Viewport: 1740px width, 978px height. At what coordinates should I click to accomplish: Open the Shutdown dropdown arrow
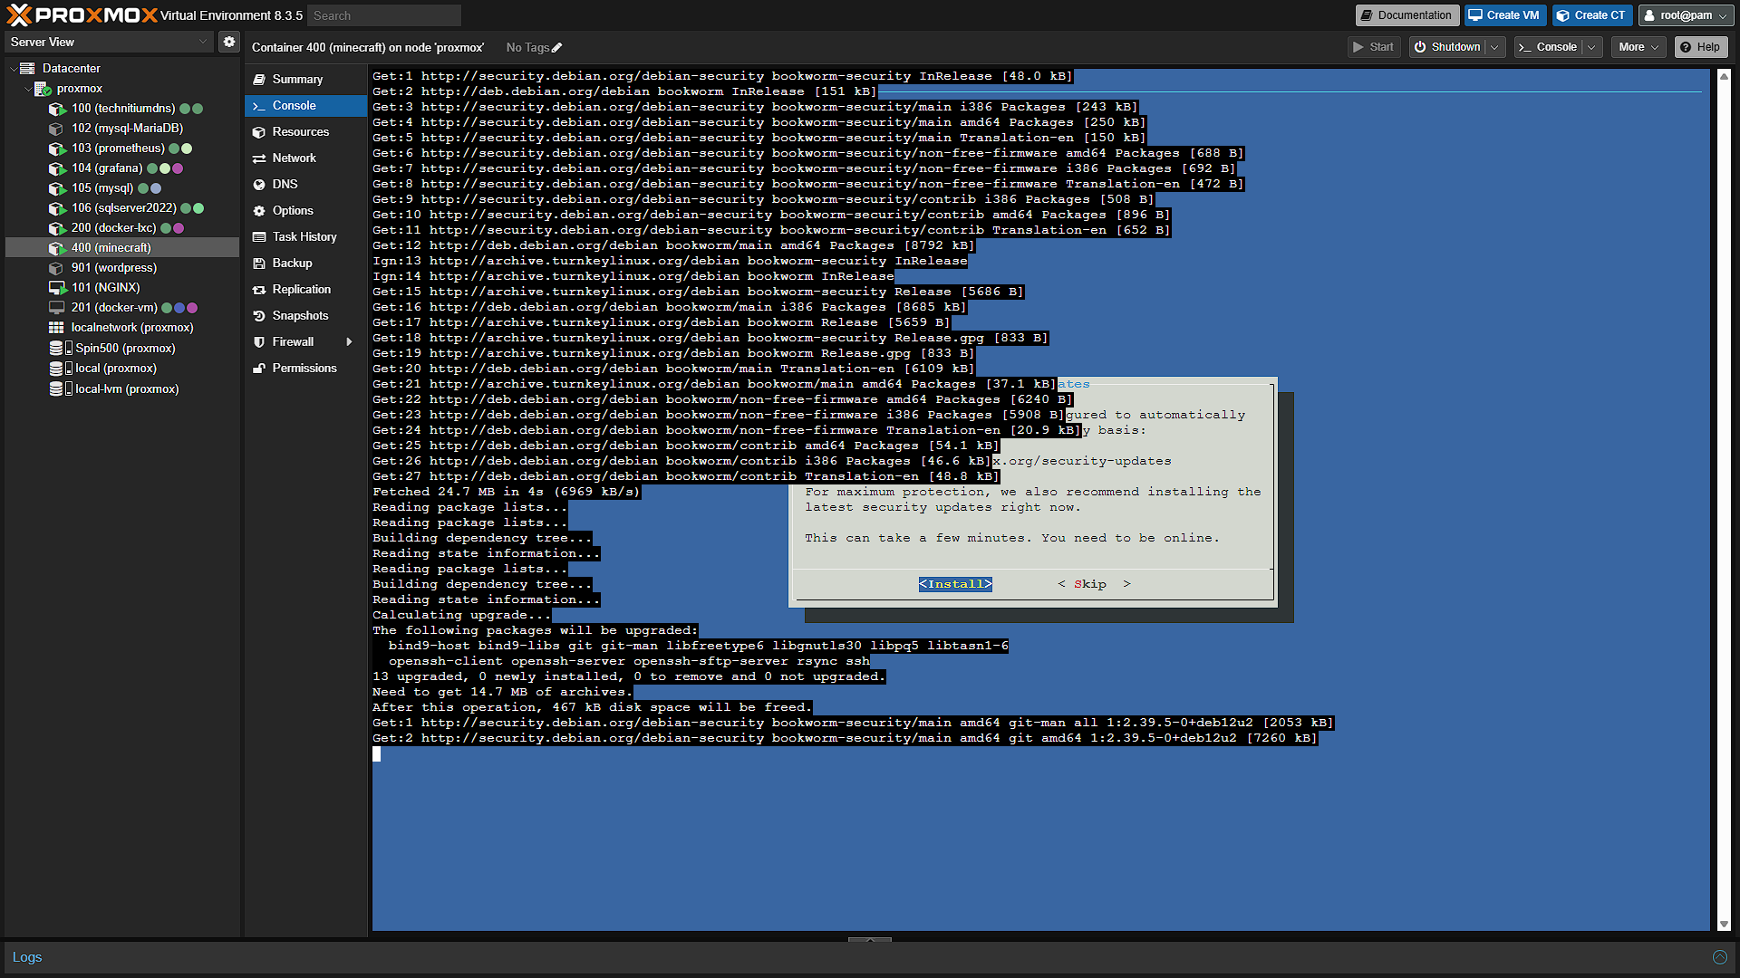coord(1495,47)
